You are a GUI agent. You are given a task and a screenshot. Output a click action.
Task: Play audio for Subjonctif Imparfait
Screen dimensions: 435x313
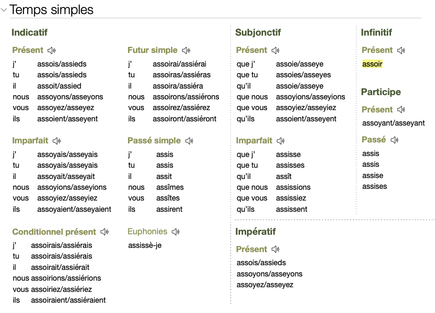click(280, 141)
